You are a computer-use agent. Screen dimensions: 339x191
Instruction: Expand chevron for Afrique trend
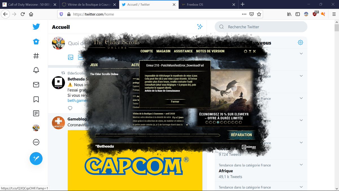click(x=301, y=165)
